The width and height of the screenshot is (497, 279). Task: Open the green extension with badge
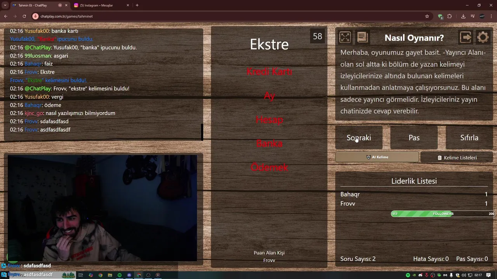click(x=440, y=16)
